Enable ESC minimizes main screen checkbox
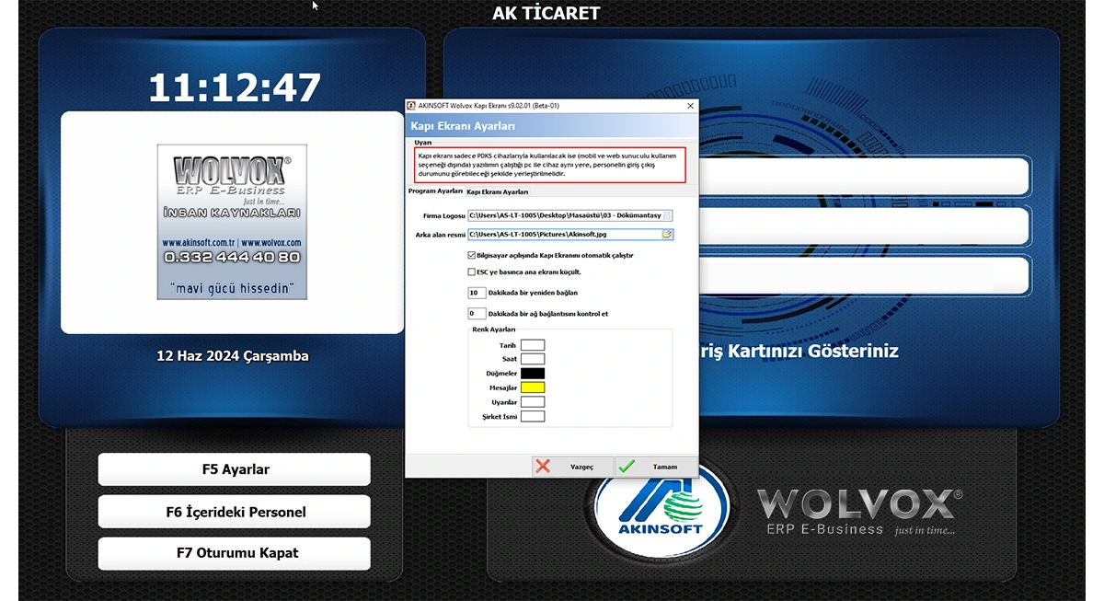The image size is (1104, 601). [x=471, y=272]
